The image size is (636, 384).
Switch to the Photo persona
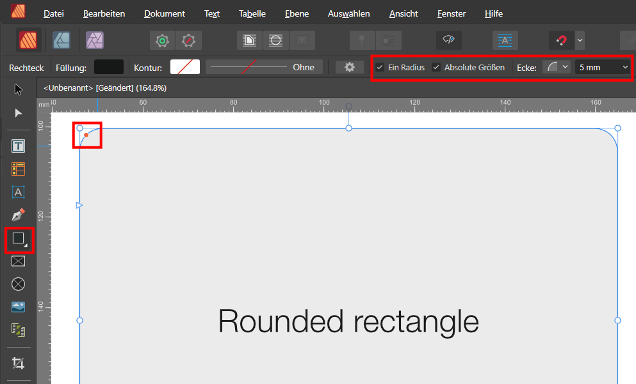(x=95, y=40)
